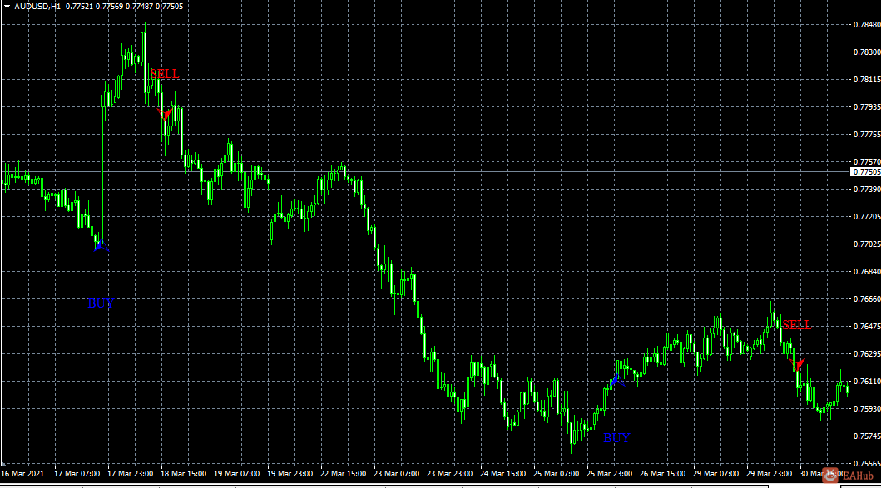Viewport: 881px width, 488px height.
Task: Click the 0.75930 price axis label
Action: point(866,409)
